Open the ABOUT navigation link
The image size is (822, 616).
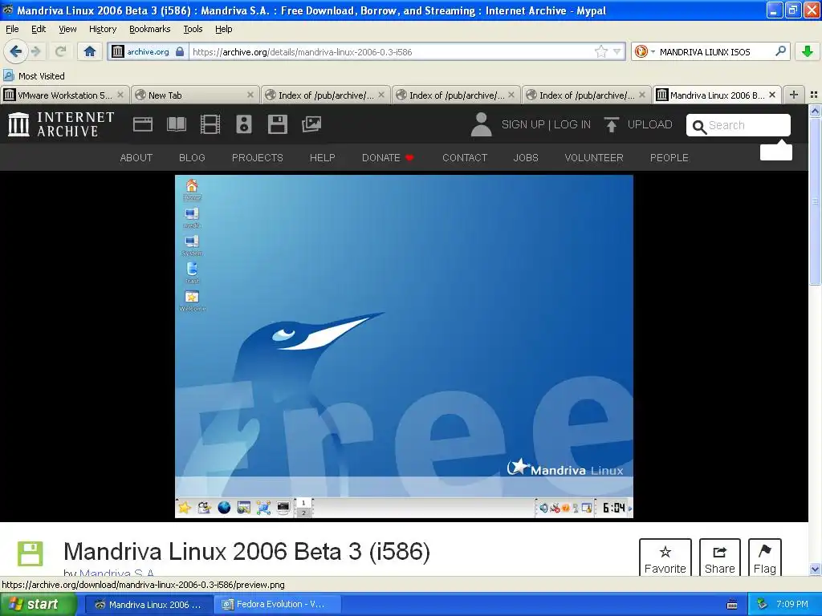pyautogui.click(x=136, y=158)
